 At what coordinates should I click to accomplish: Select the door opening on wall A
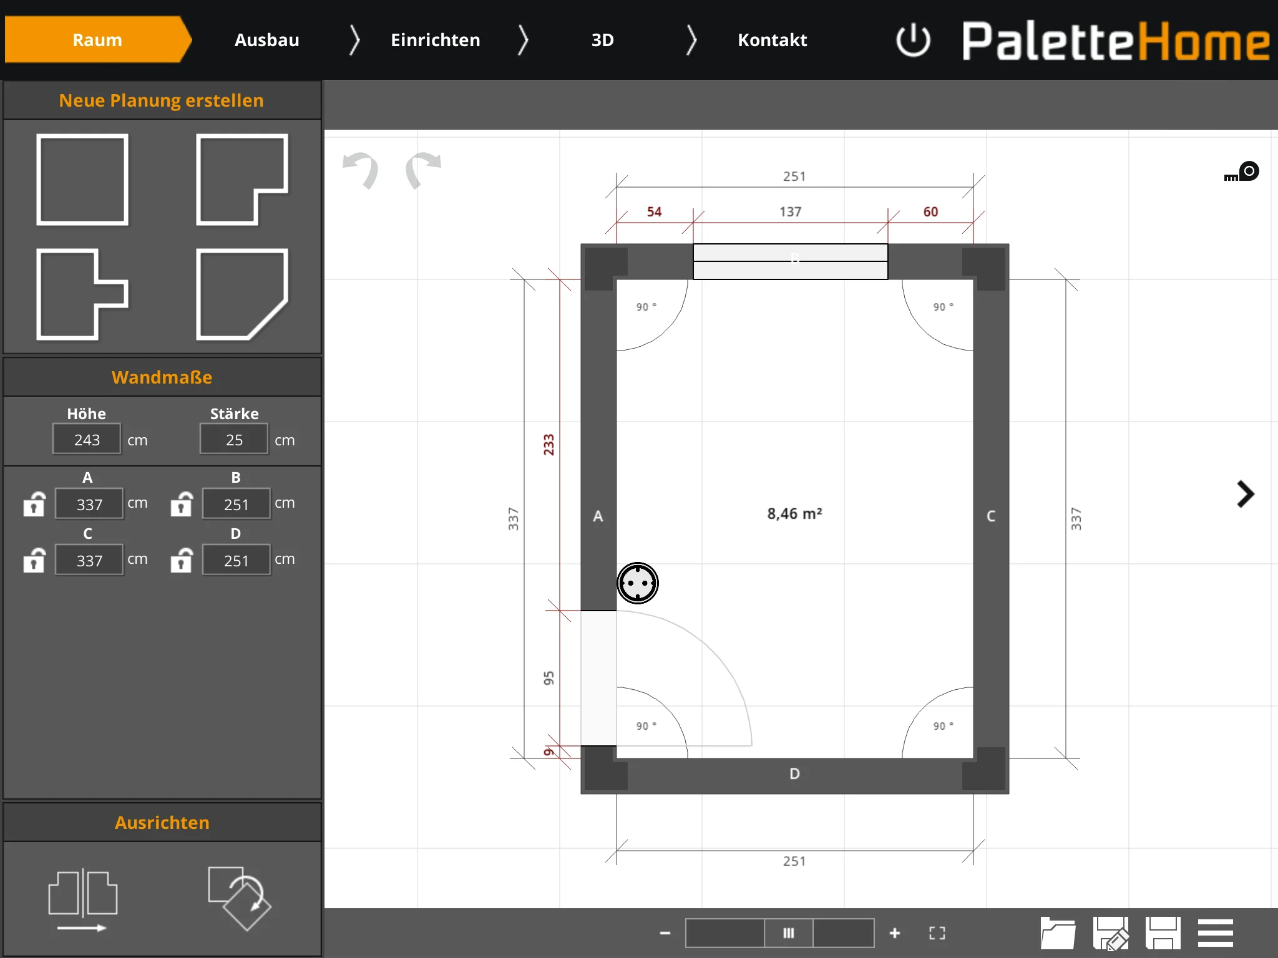coord(598,678)
